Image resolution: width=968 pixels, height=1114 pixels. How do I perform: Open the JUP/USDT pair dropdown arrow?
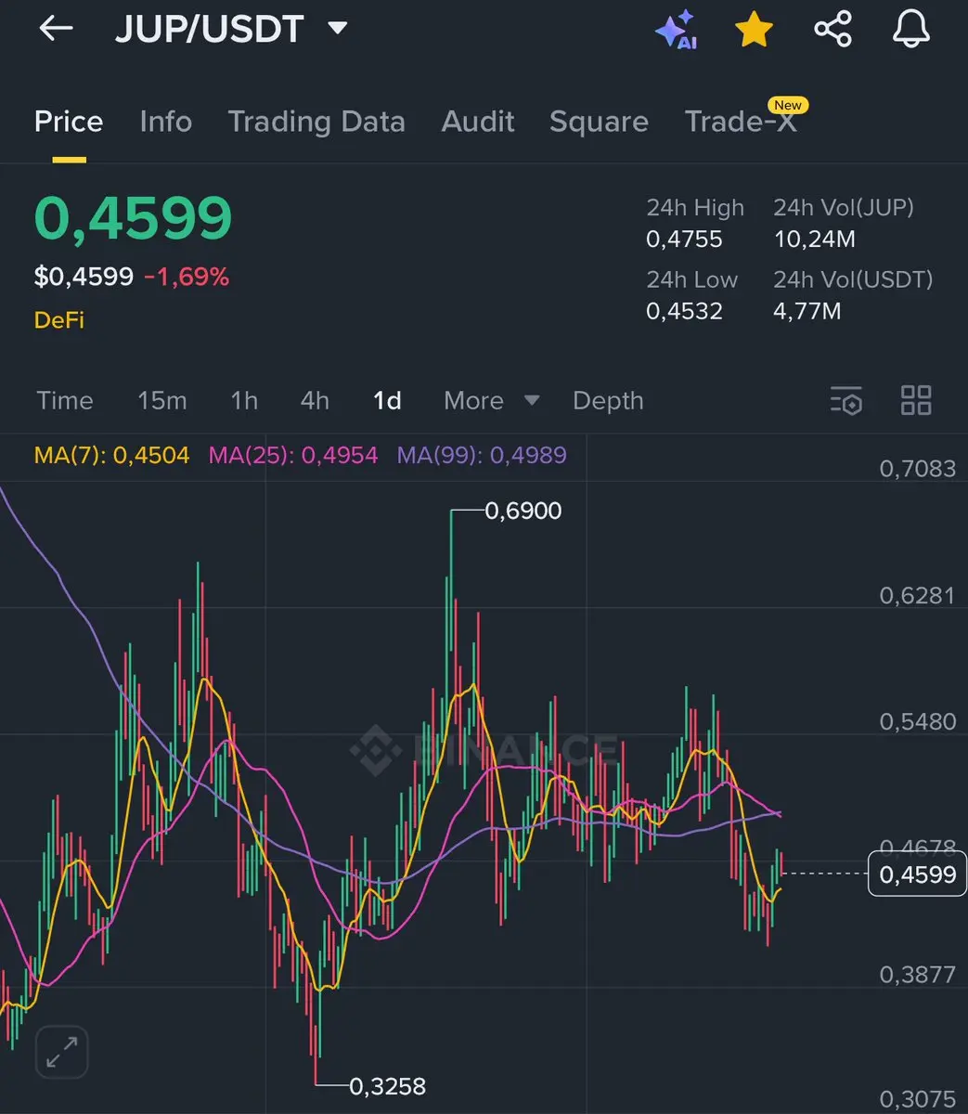pyautogui.click(x=338, y=29)
